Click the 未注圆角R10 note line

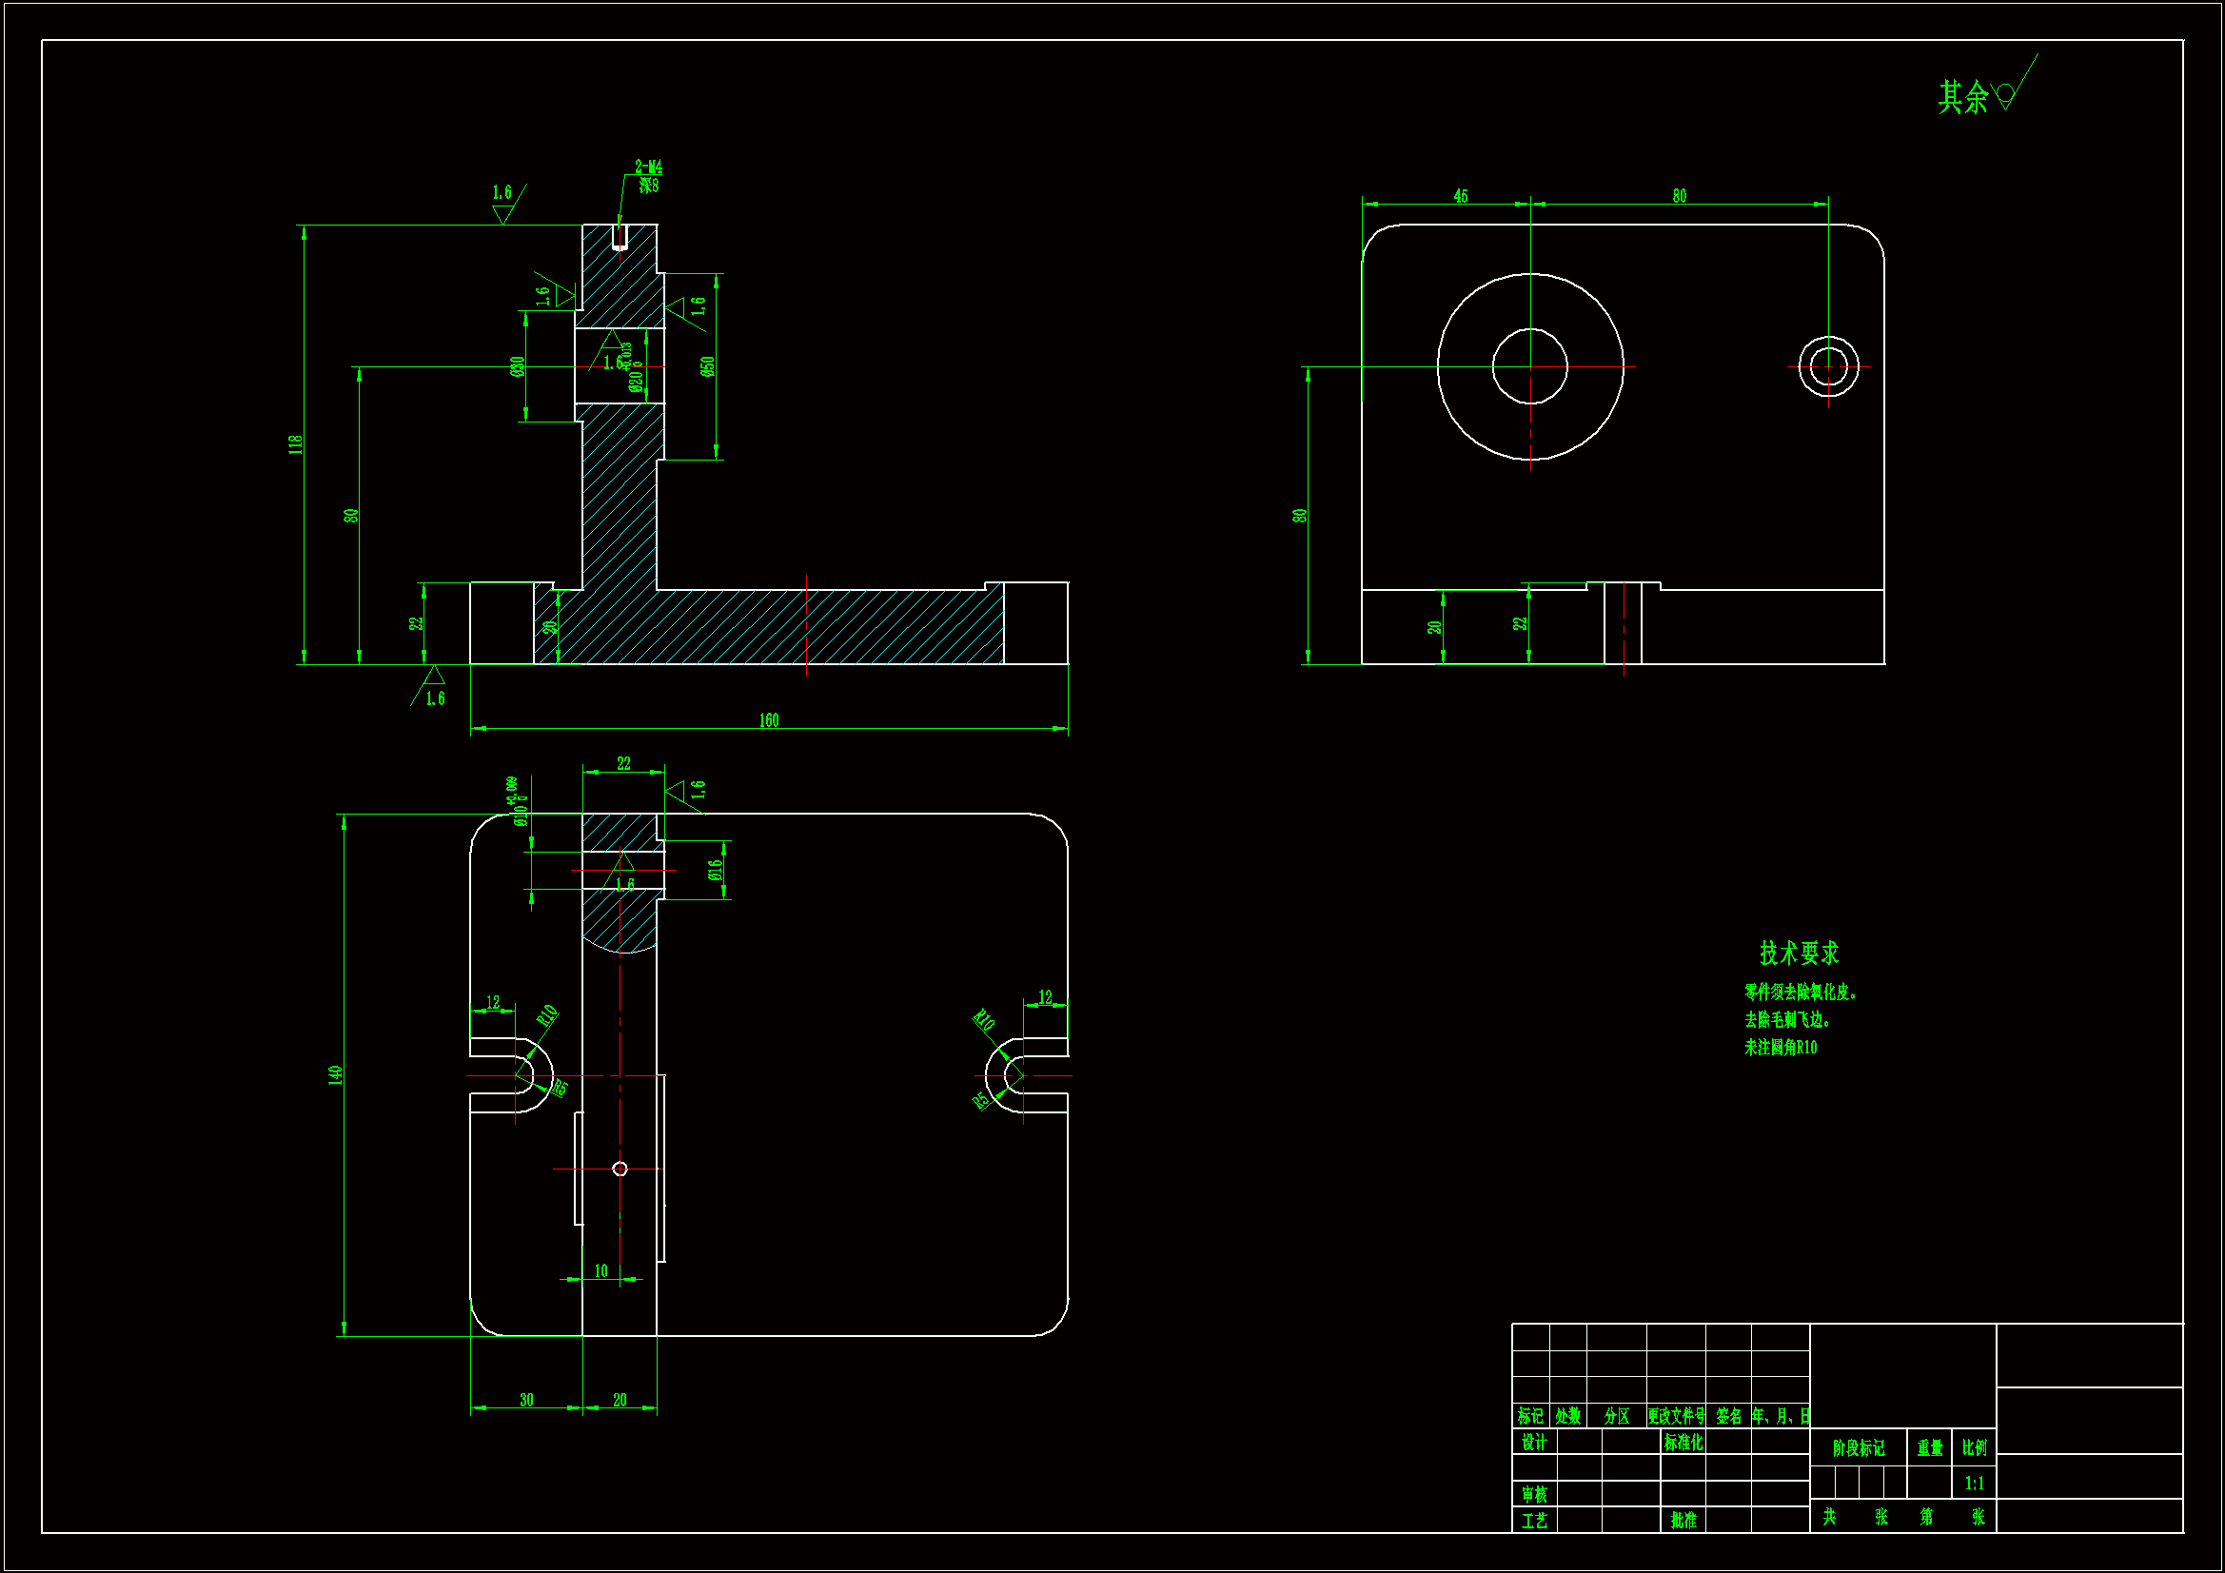[1781, 1047]
